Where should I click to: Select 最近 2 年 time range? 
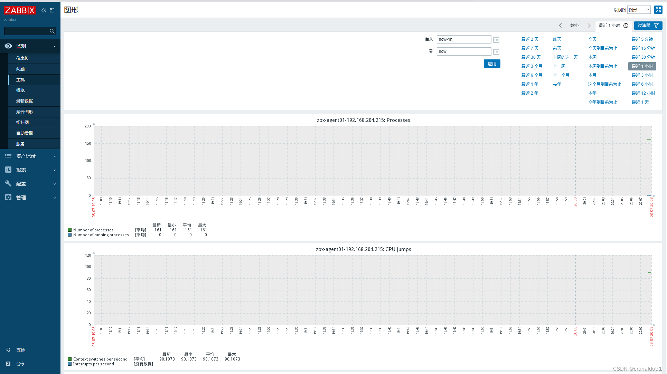pyautogui.click(x=530, y=93)
